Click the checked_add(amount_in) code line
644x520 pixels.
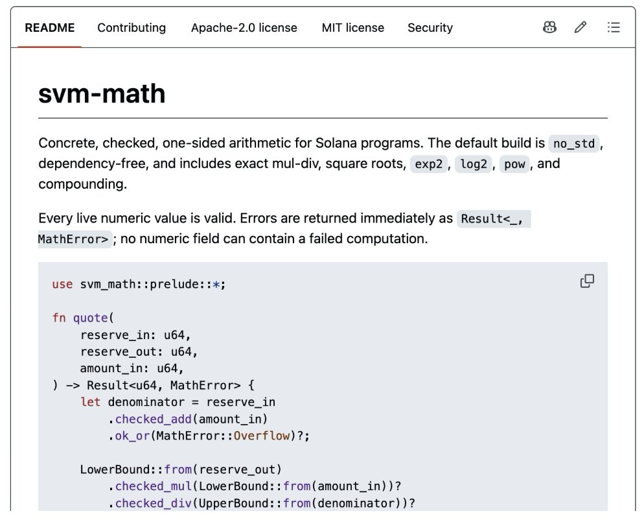188,419
